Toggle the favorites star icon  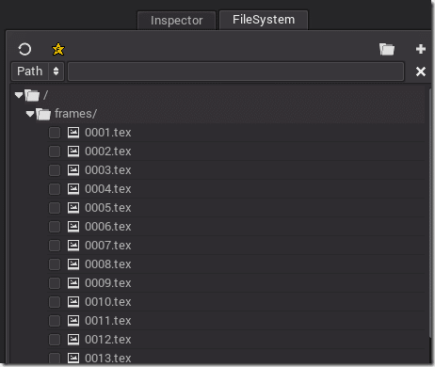58,49
